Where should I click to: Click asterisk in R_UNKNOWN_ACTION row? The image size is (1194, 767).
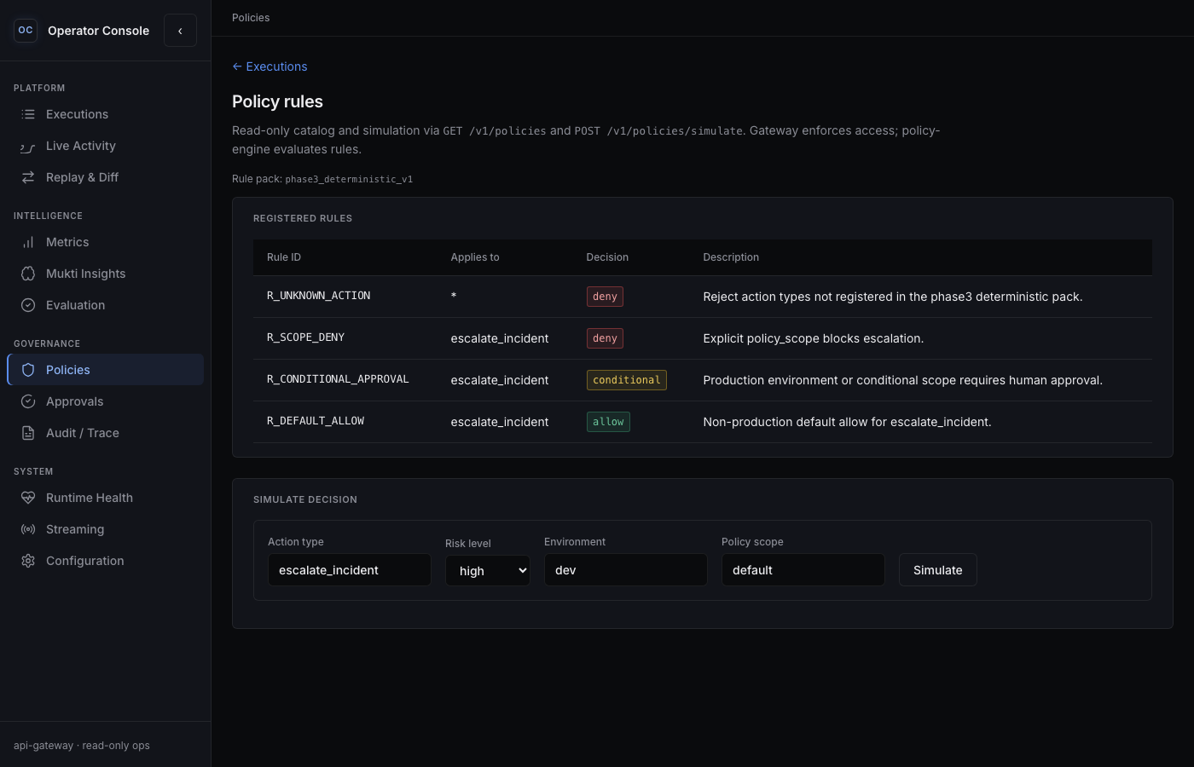tap(454, 297)
